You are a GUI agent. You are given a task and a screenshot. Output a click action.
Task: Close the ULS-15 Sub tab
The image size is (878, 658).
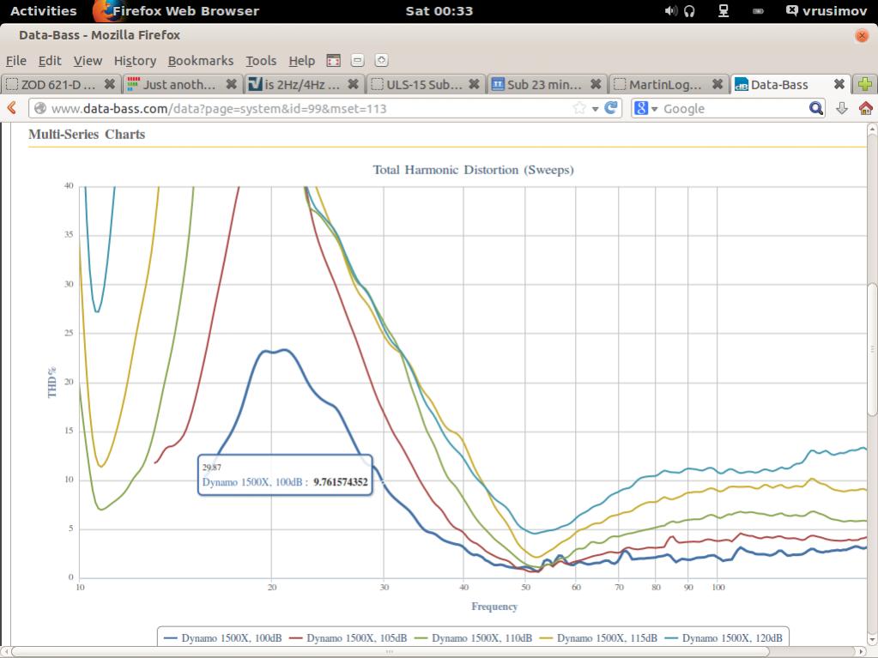[x=475, y=84]
